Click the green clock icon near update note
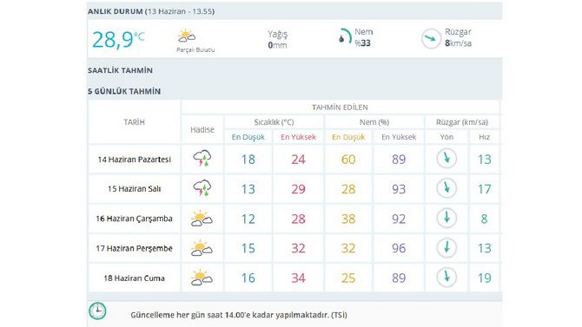582x327 pixels. (x=97, y=311)
